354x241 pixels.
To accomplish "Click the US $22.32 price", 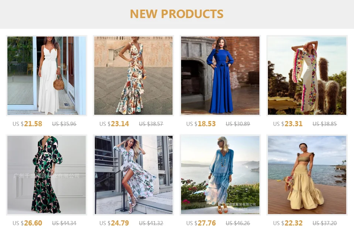I will pos(288,223).
